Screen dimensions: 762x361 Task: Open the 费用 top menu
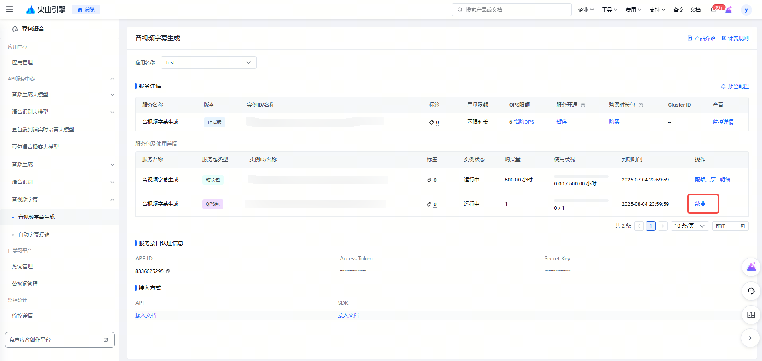coord(633,10)
